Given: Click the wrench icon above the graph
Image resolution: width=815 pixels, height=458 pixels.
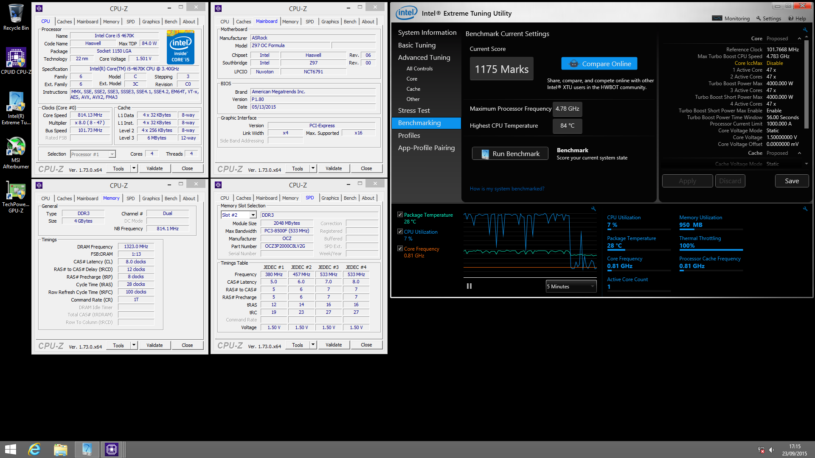Looking at the screenshot, I should (x=593, y=209).
